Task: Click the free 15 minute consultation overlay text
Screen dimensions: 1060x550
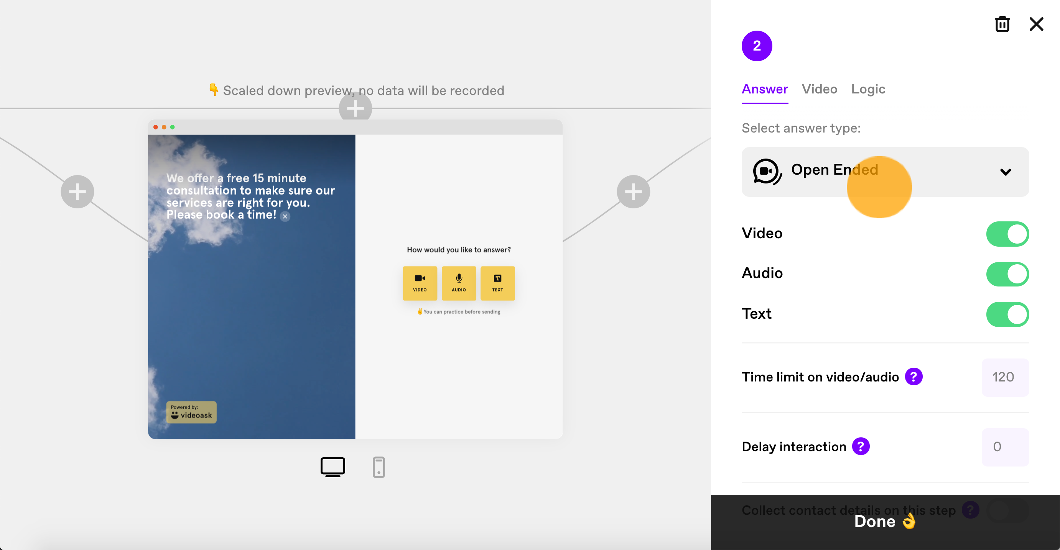Action: pyautogui.click(x=250, y=196)
